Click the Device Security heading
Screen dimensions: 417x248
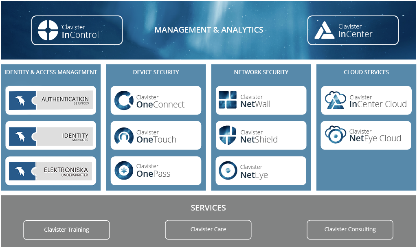pos(156,72)
